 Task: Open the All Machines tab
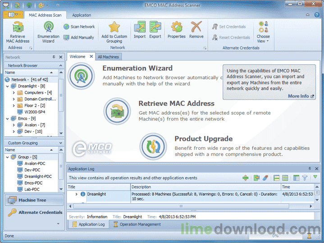[x=108, y=57]
